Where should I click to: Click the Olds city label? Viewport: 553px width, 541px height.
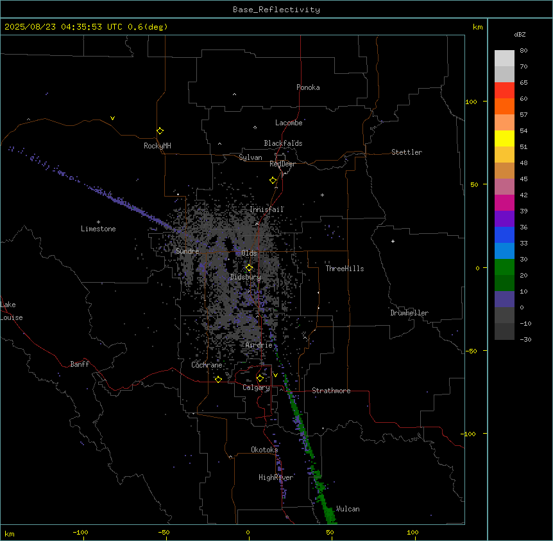(x=249, y=253)
